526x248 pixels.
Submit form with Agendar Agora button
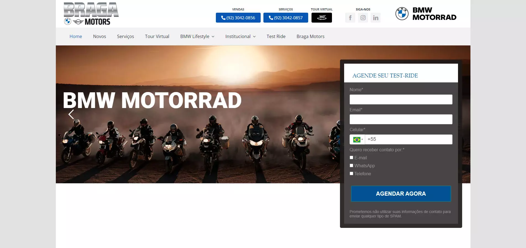pos(401,194)
